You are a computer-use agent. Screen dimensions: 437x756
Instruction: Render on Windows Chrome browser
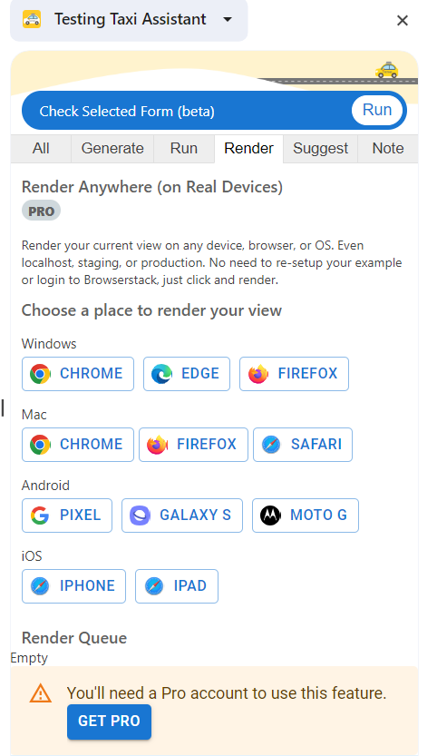[78, 374]
